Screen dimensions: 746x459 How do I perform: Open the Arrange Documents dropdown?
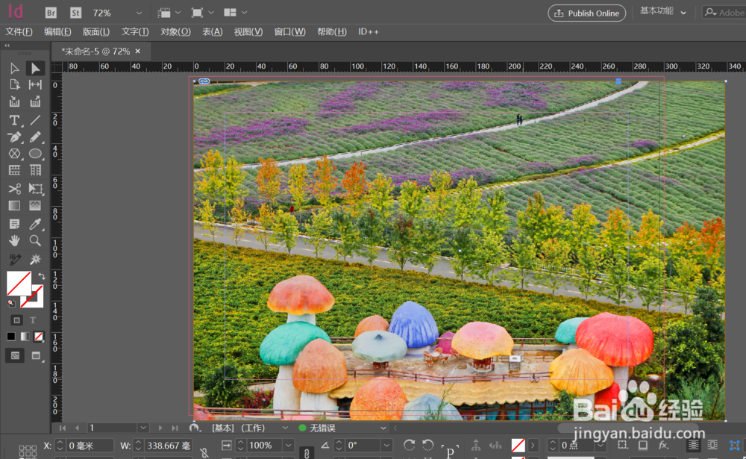click(x=235, y=13)
